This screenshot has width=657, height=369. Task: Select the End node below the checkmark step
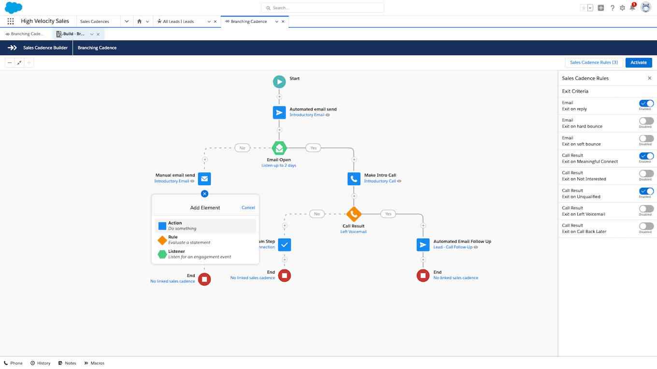click(x=285, y=275)
